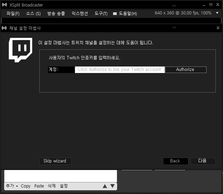Minimize the XSplit Broadcaster window

tap(204, 5)
